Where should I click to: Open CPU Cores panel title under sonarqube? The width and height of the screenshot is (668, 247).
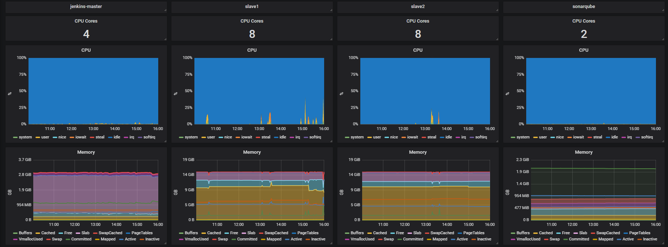pos(584,21)
